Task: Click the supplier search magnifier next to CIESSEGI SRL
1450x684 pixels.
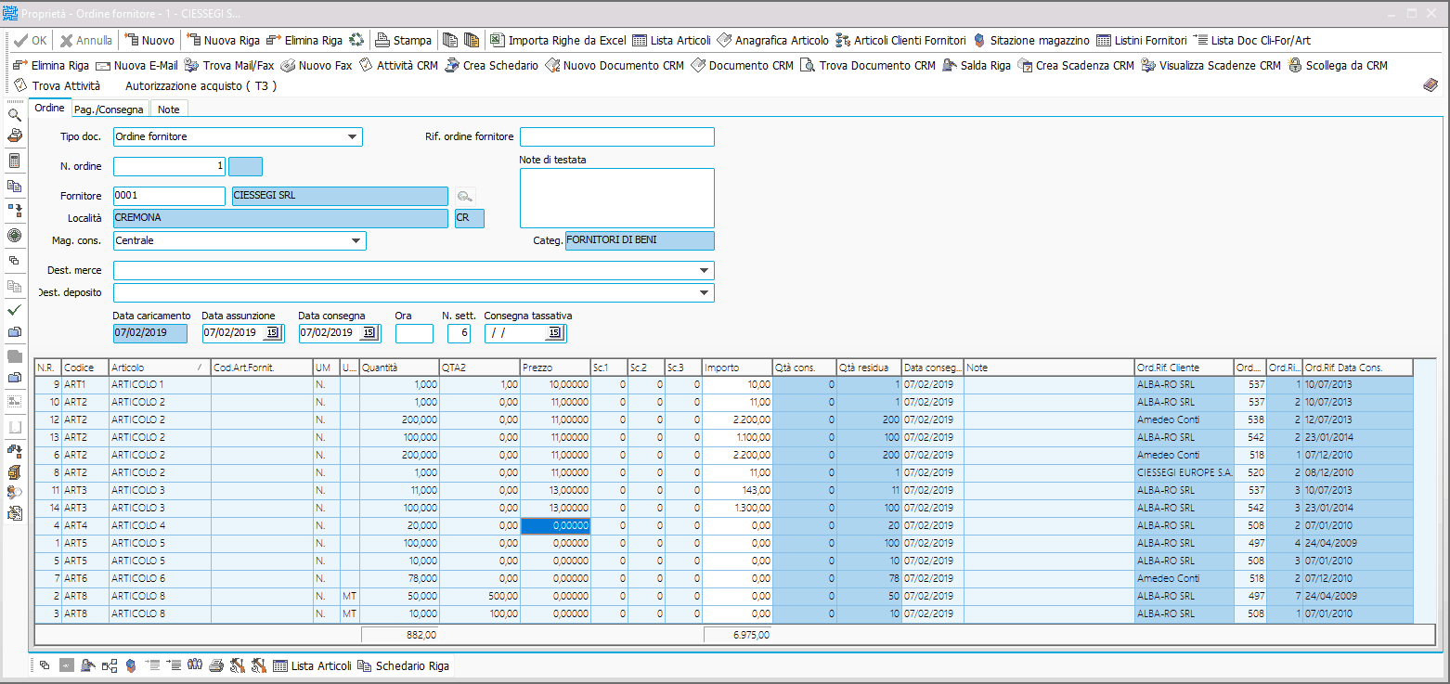Action: [x=465, y=196]
